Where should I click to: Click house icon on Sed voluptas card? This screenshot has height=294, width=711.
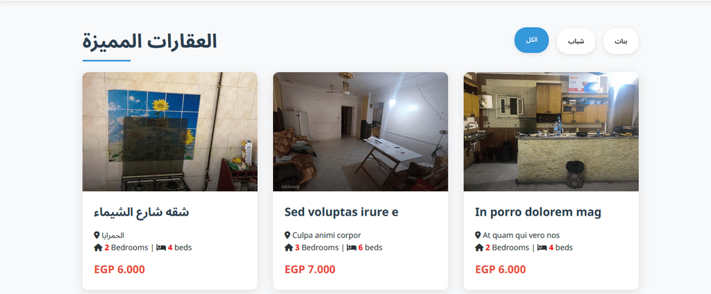(x=289, y=248)
